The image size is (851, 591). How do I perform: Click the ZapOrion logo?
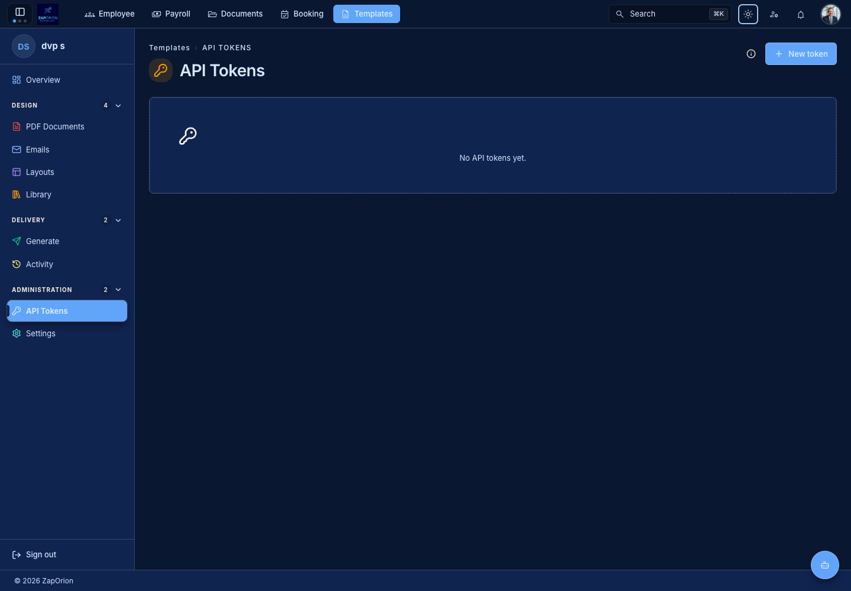tap(48, 14)
